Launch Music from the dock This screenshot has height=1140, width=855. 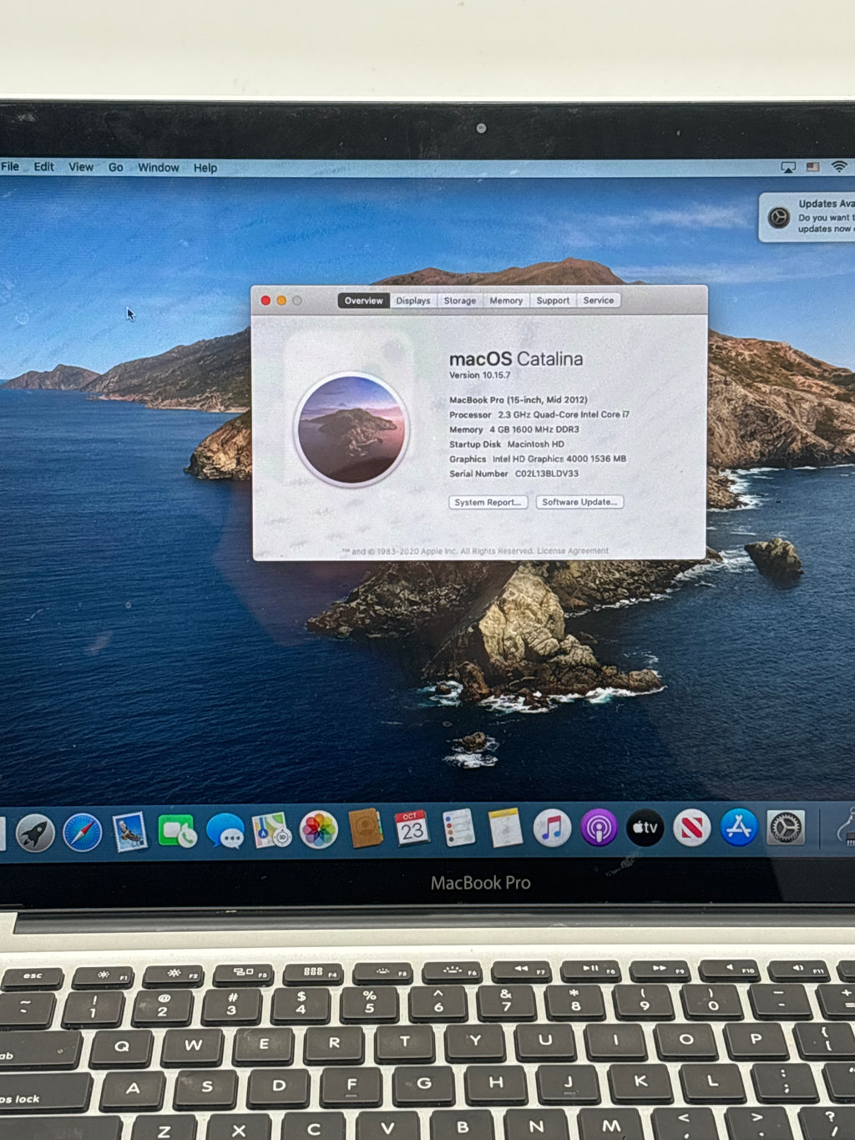[x=552, y=828]
